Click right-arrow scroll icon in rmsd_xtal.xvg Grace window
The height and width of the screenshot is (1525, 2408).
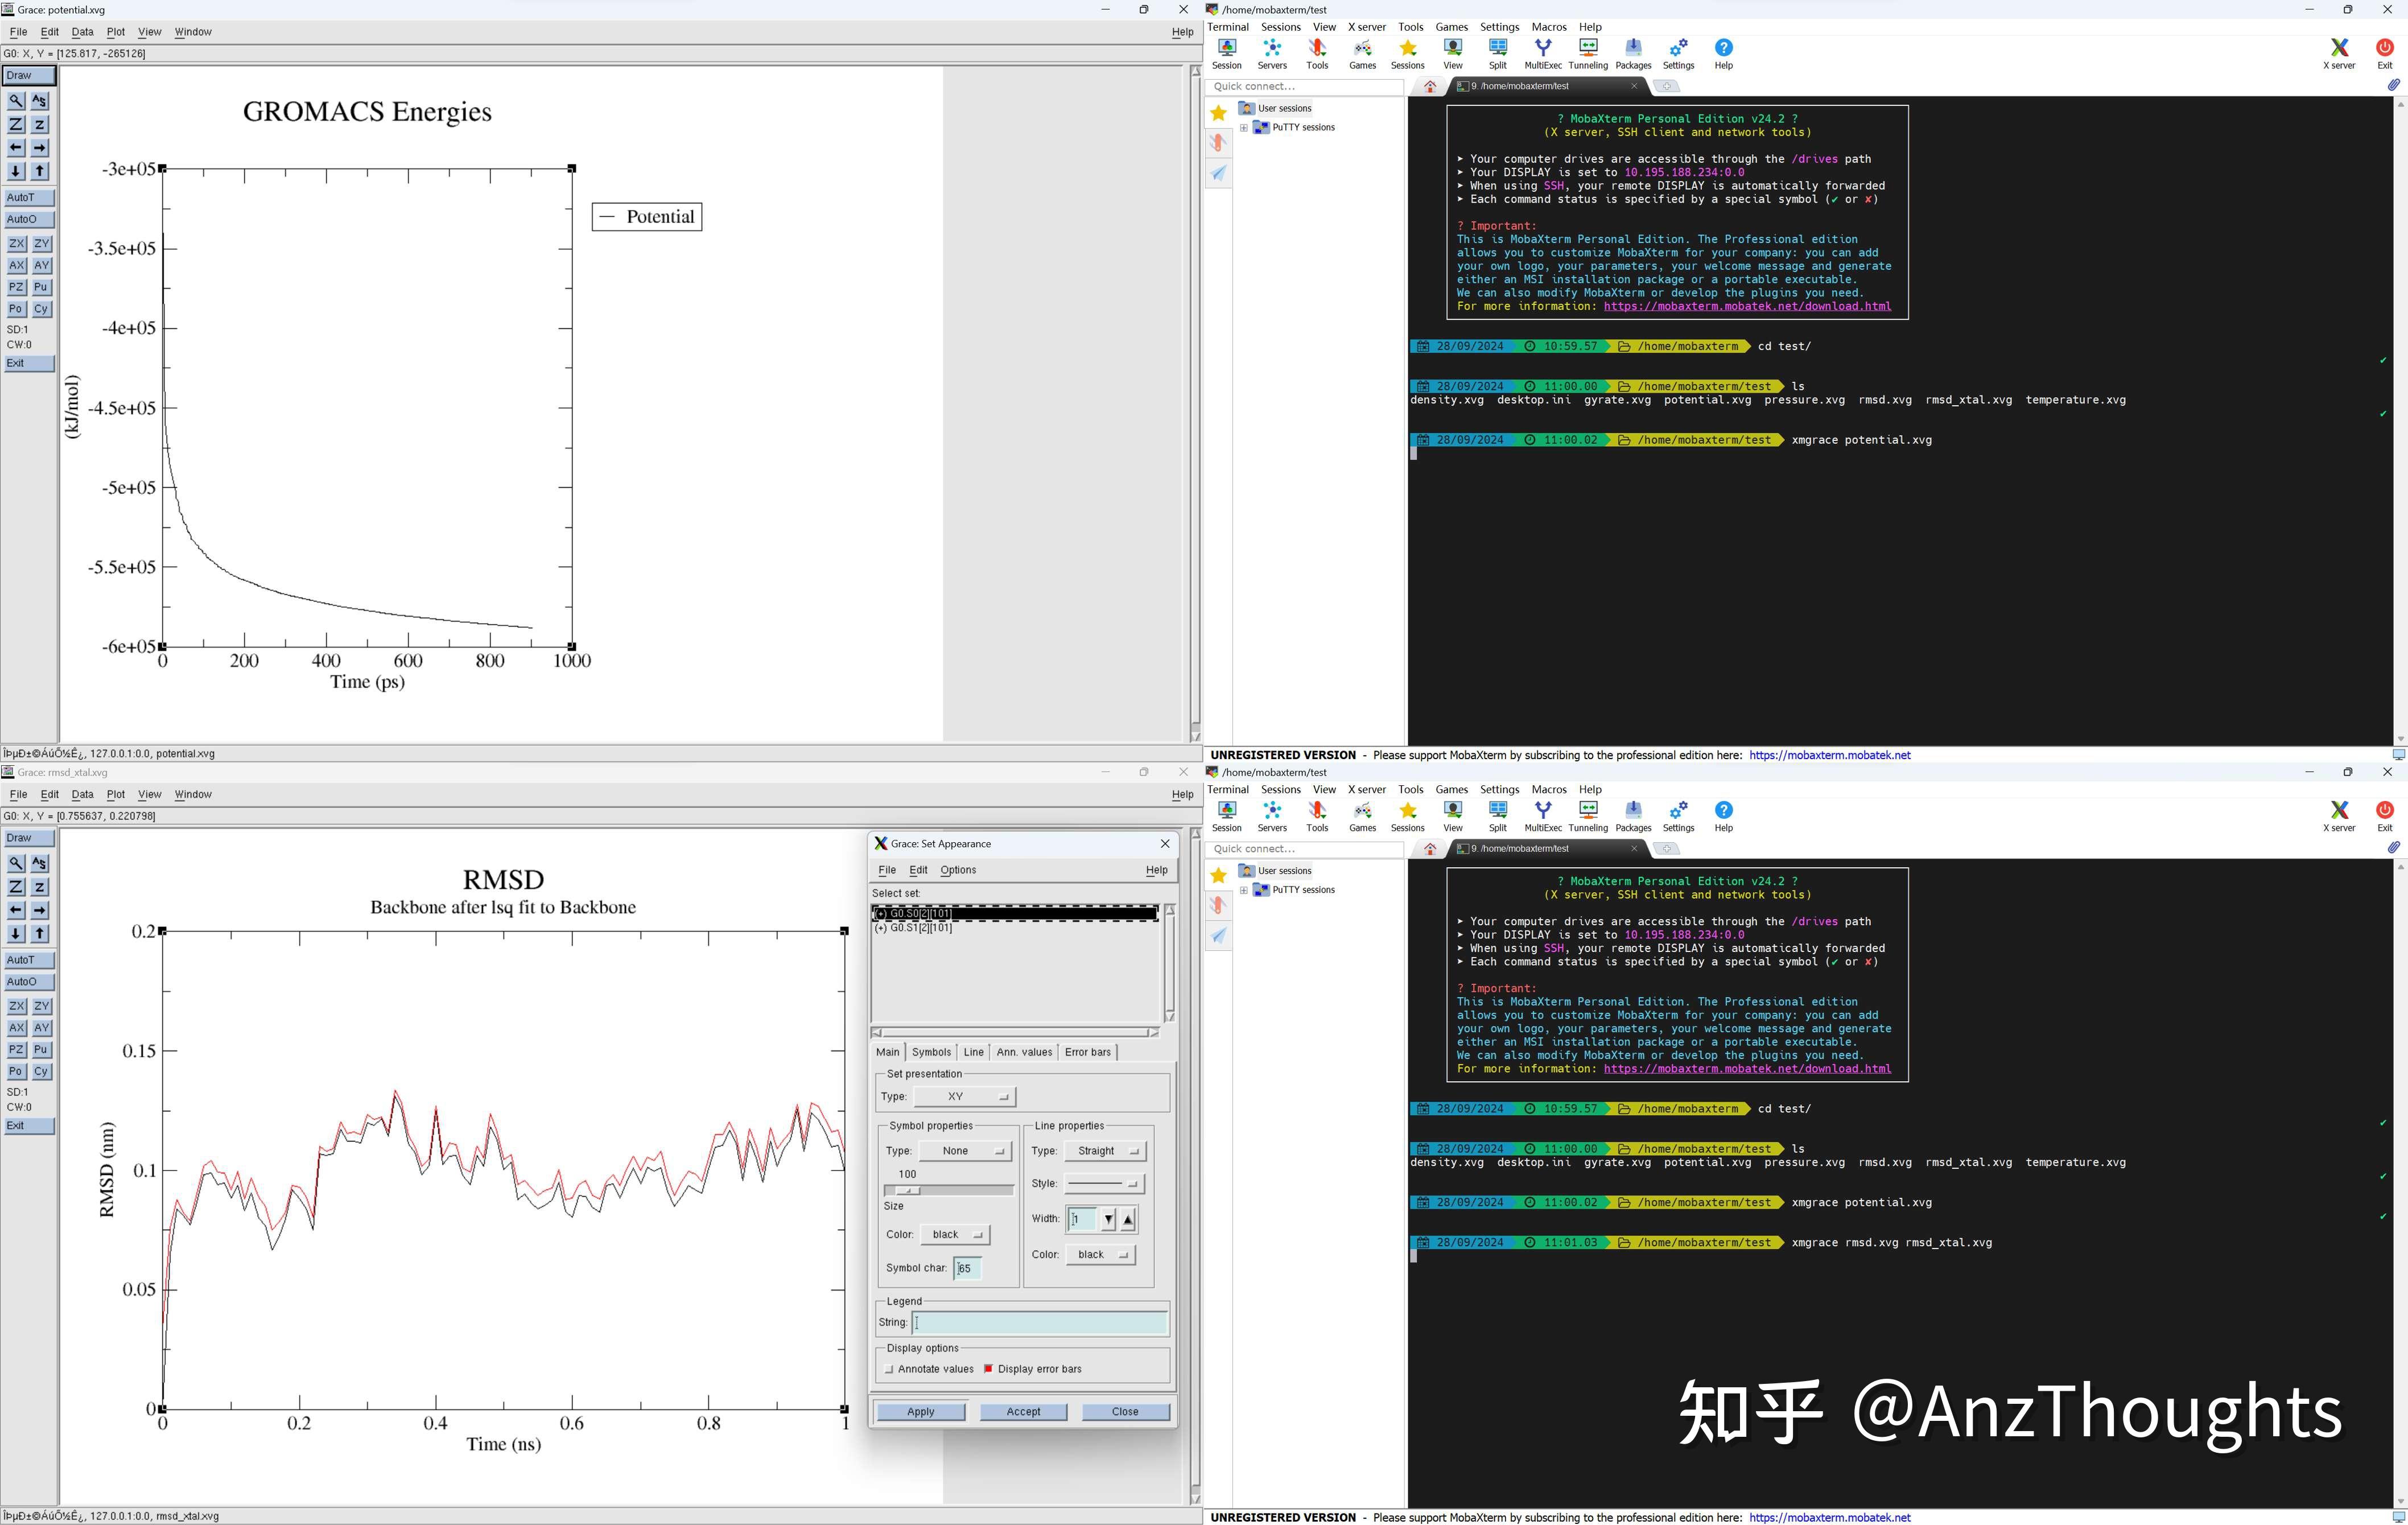point(40,910)
